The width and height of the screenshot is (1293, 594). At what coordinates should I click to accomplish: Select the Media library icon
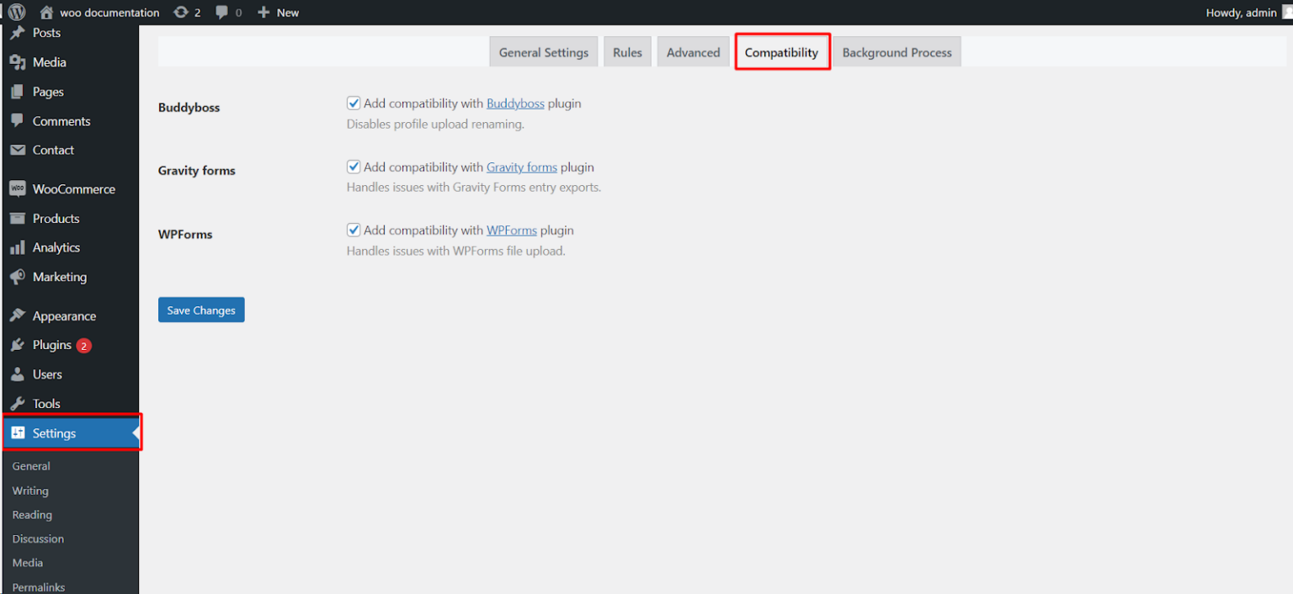tap(19, 61)
